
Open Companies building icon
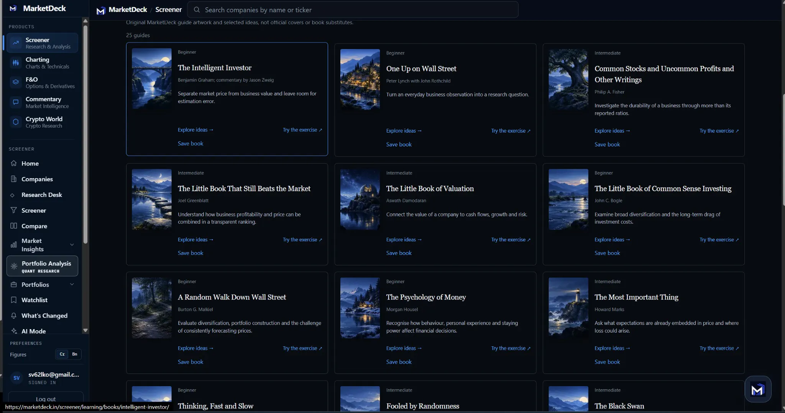coord(14,179)
